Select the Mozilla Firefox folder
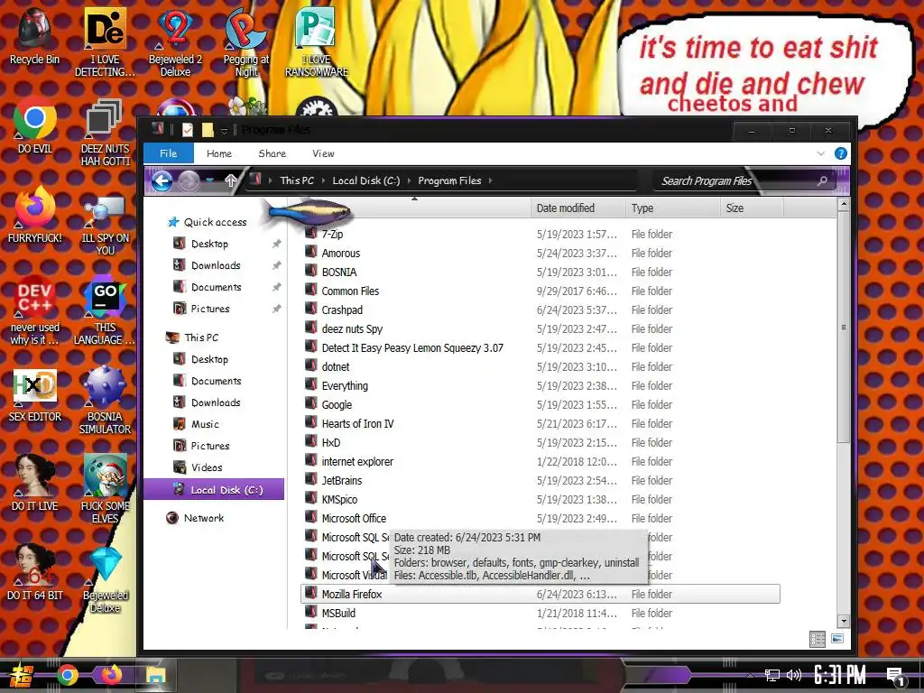924x693 pixels. coord(541,594)
